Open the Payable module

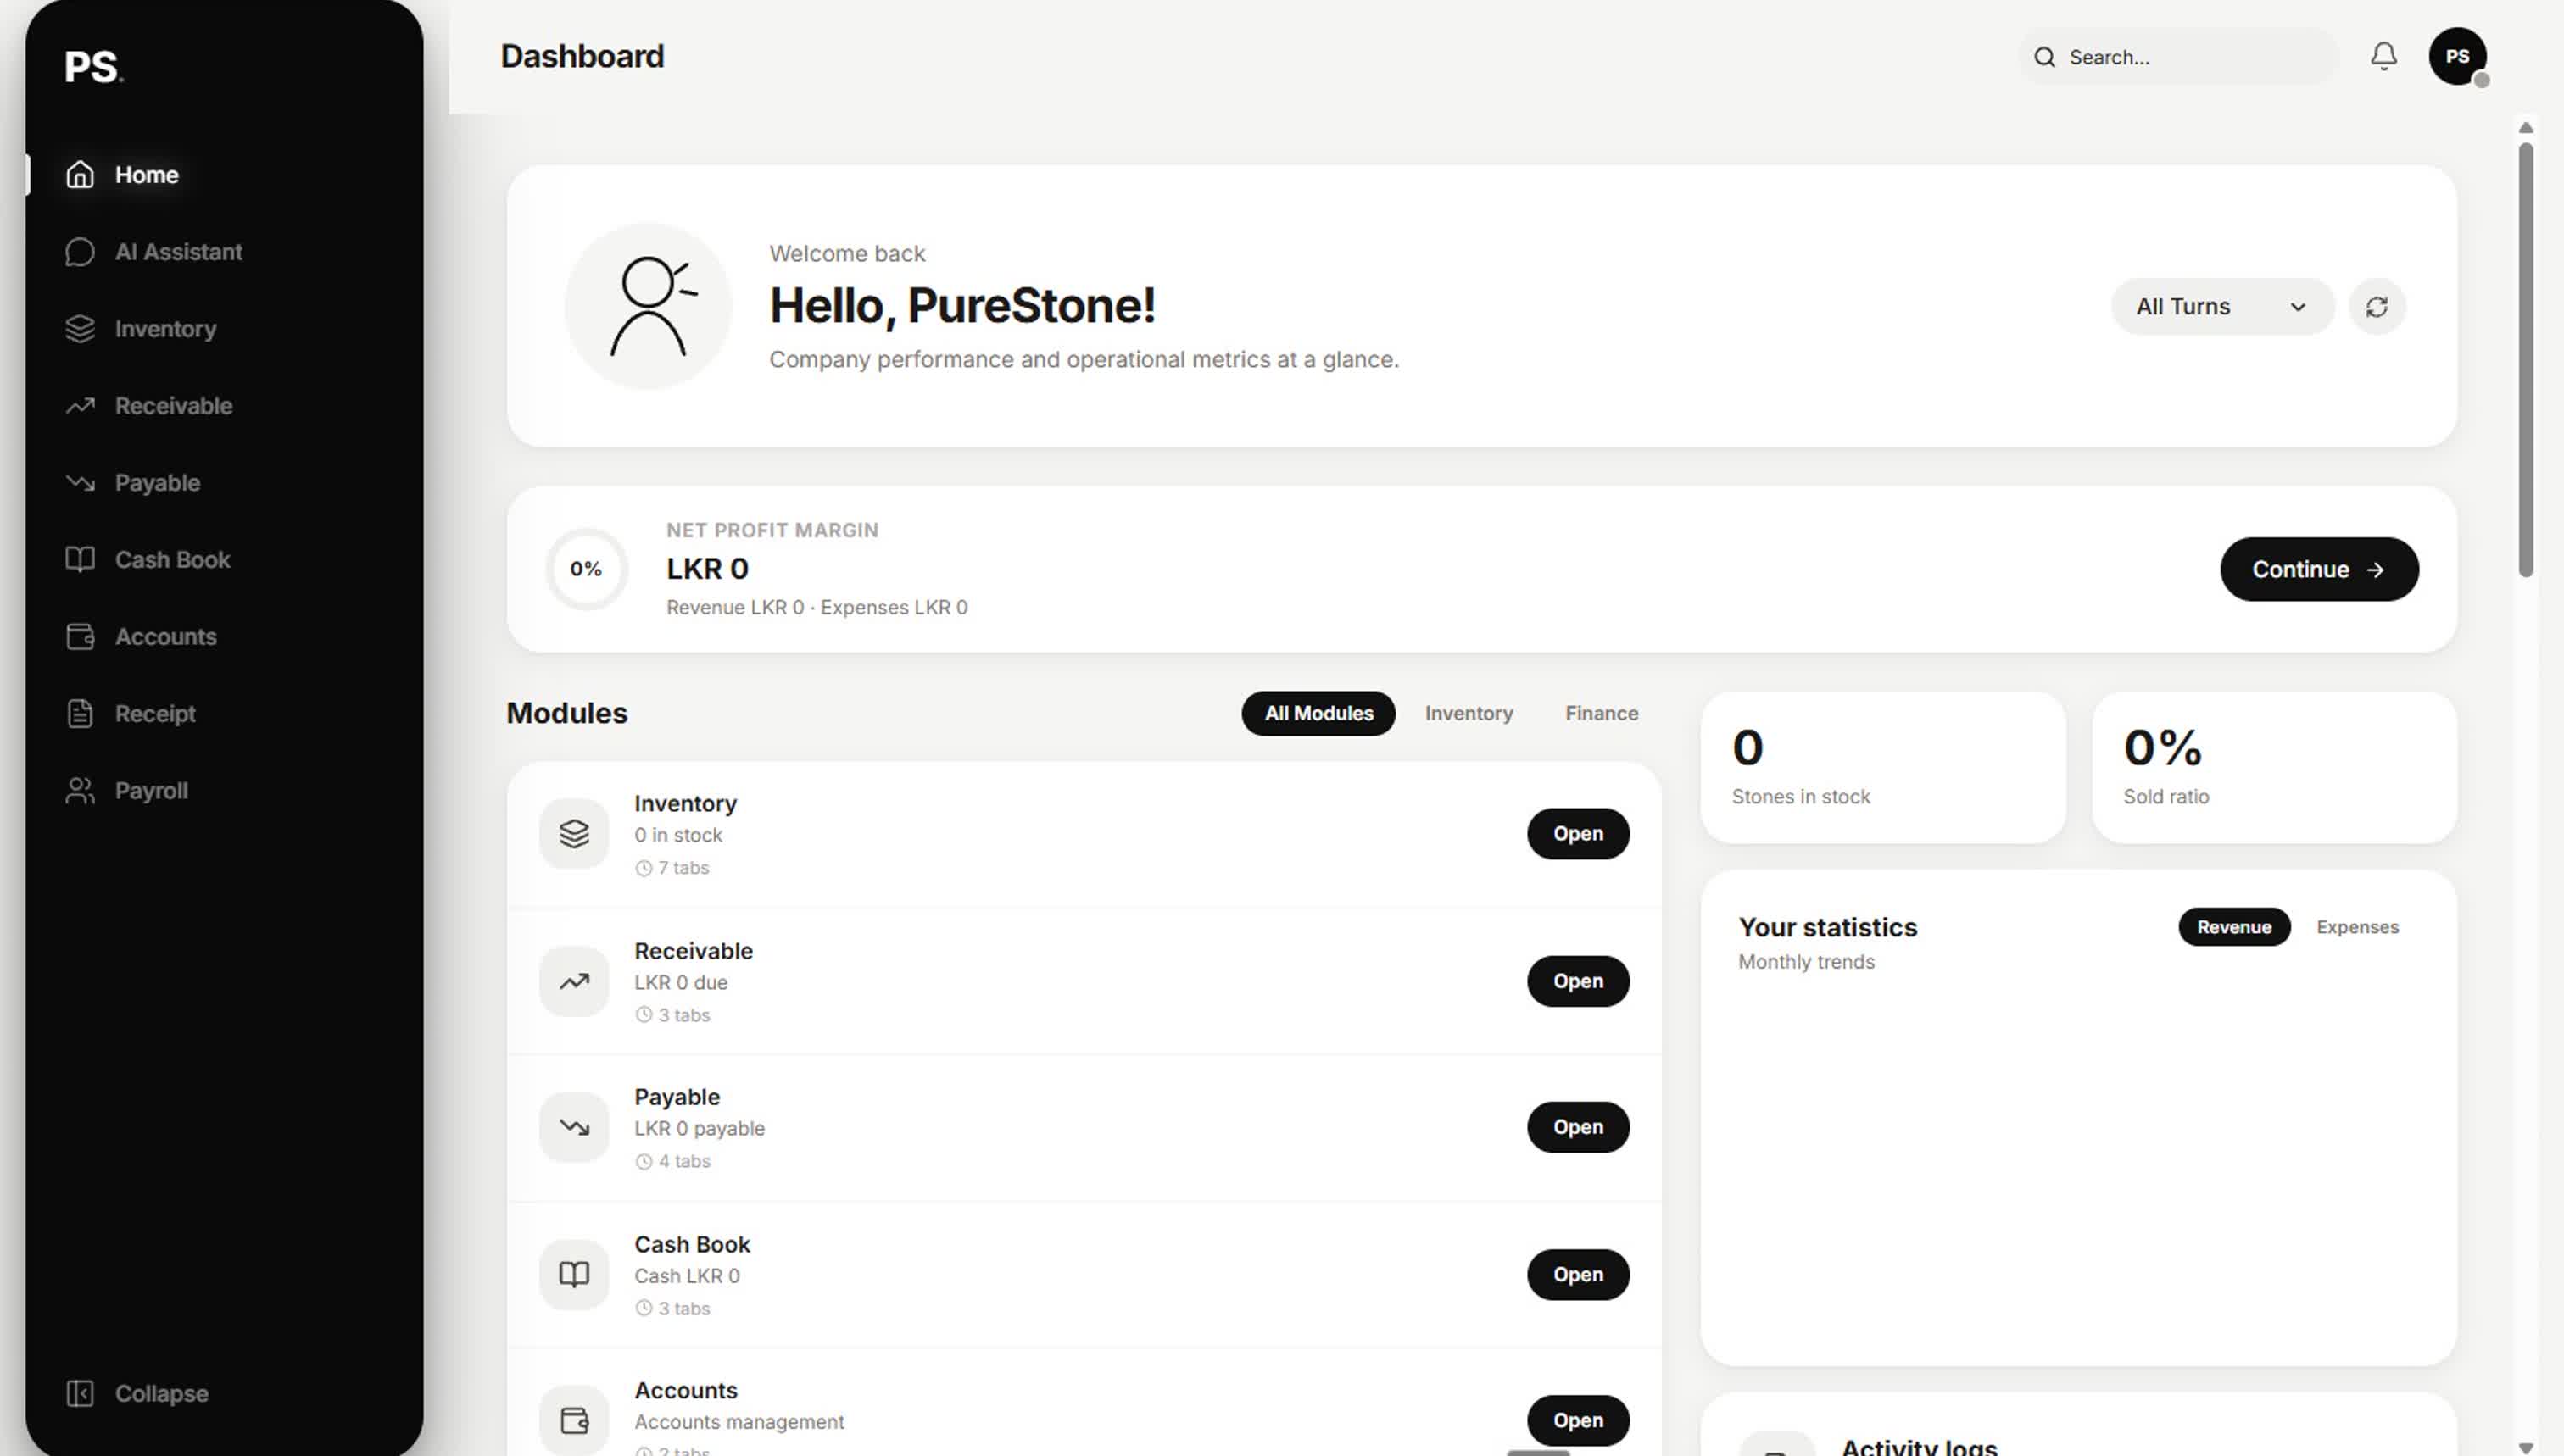[x=1579, y=1128]
